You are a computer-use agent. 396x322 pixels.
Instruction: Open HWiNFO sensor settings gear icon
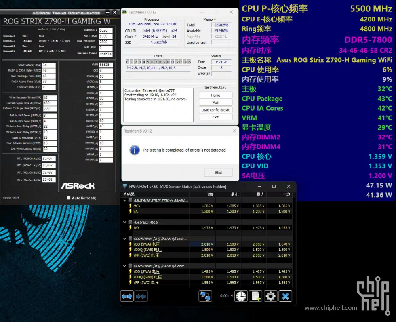point(270,296)
